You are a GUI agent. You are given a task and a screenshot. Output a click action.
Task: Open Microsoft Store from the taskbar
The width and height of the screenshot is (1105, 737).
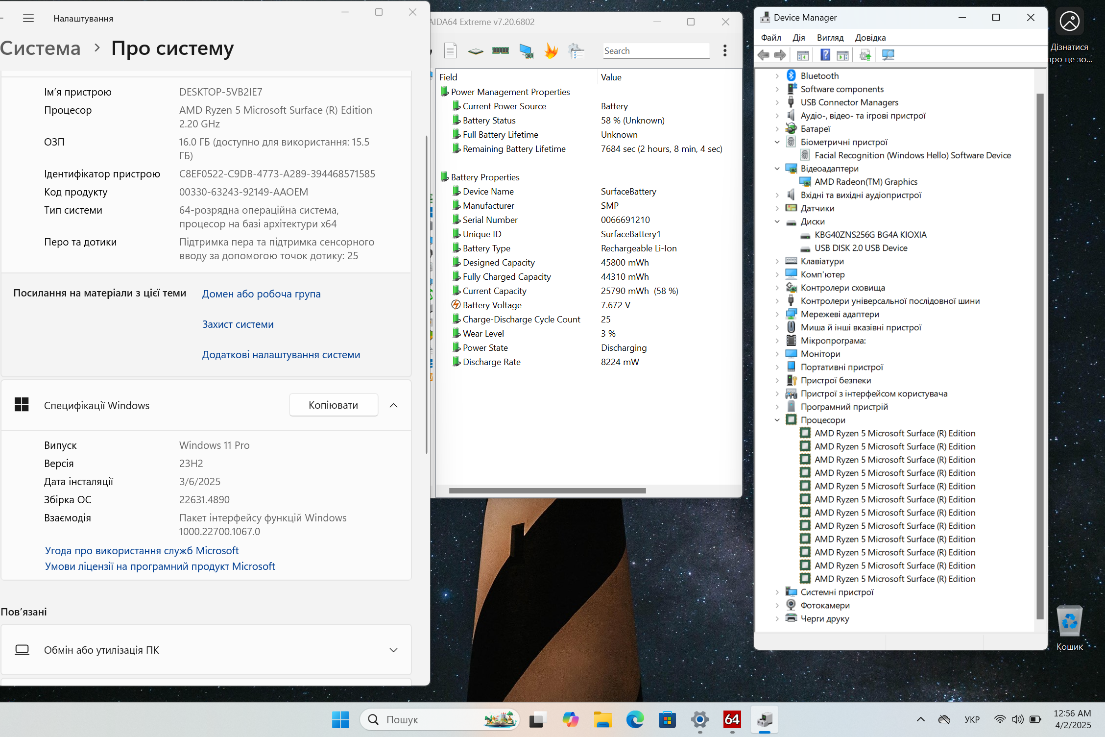pyautogui.click(x=667, y=719)
